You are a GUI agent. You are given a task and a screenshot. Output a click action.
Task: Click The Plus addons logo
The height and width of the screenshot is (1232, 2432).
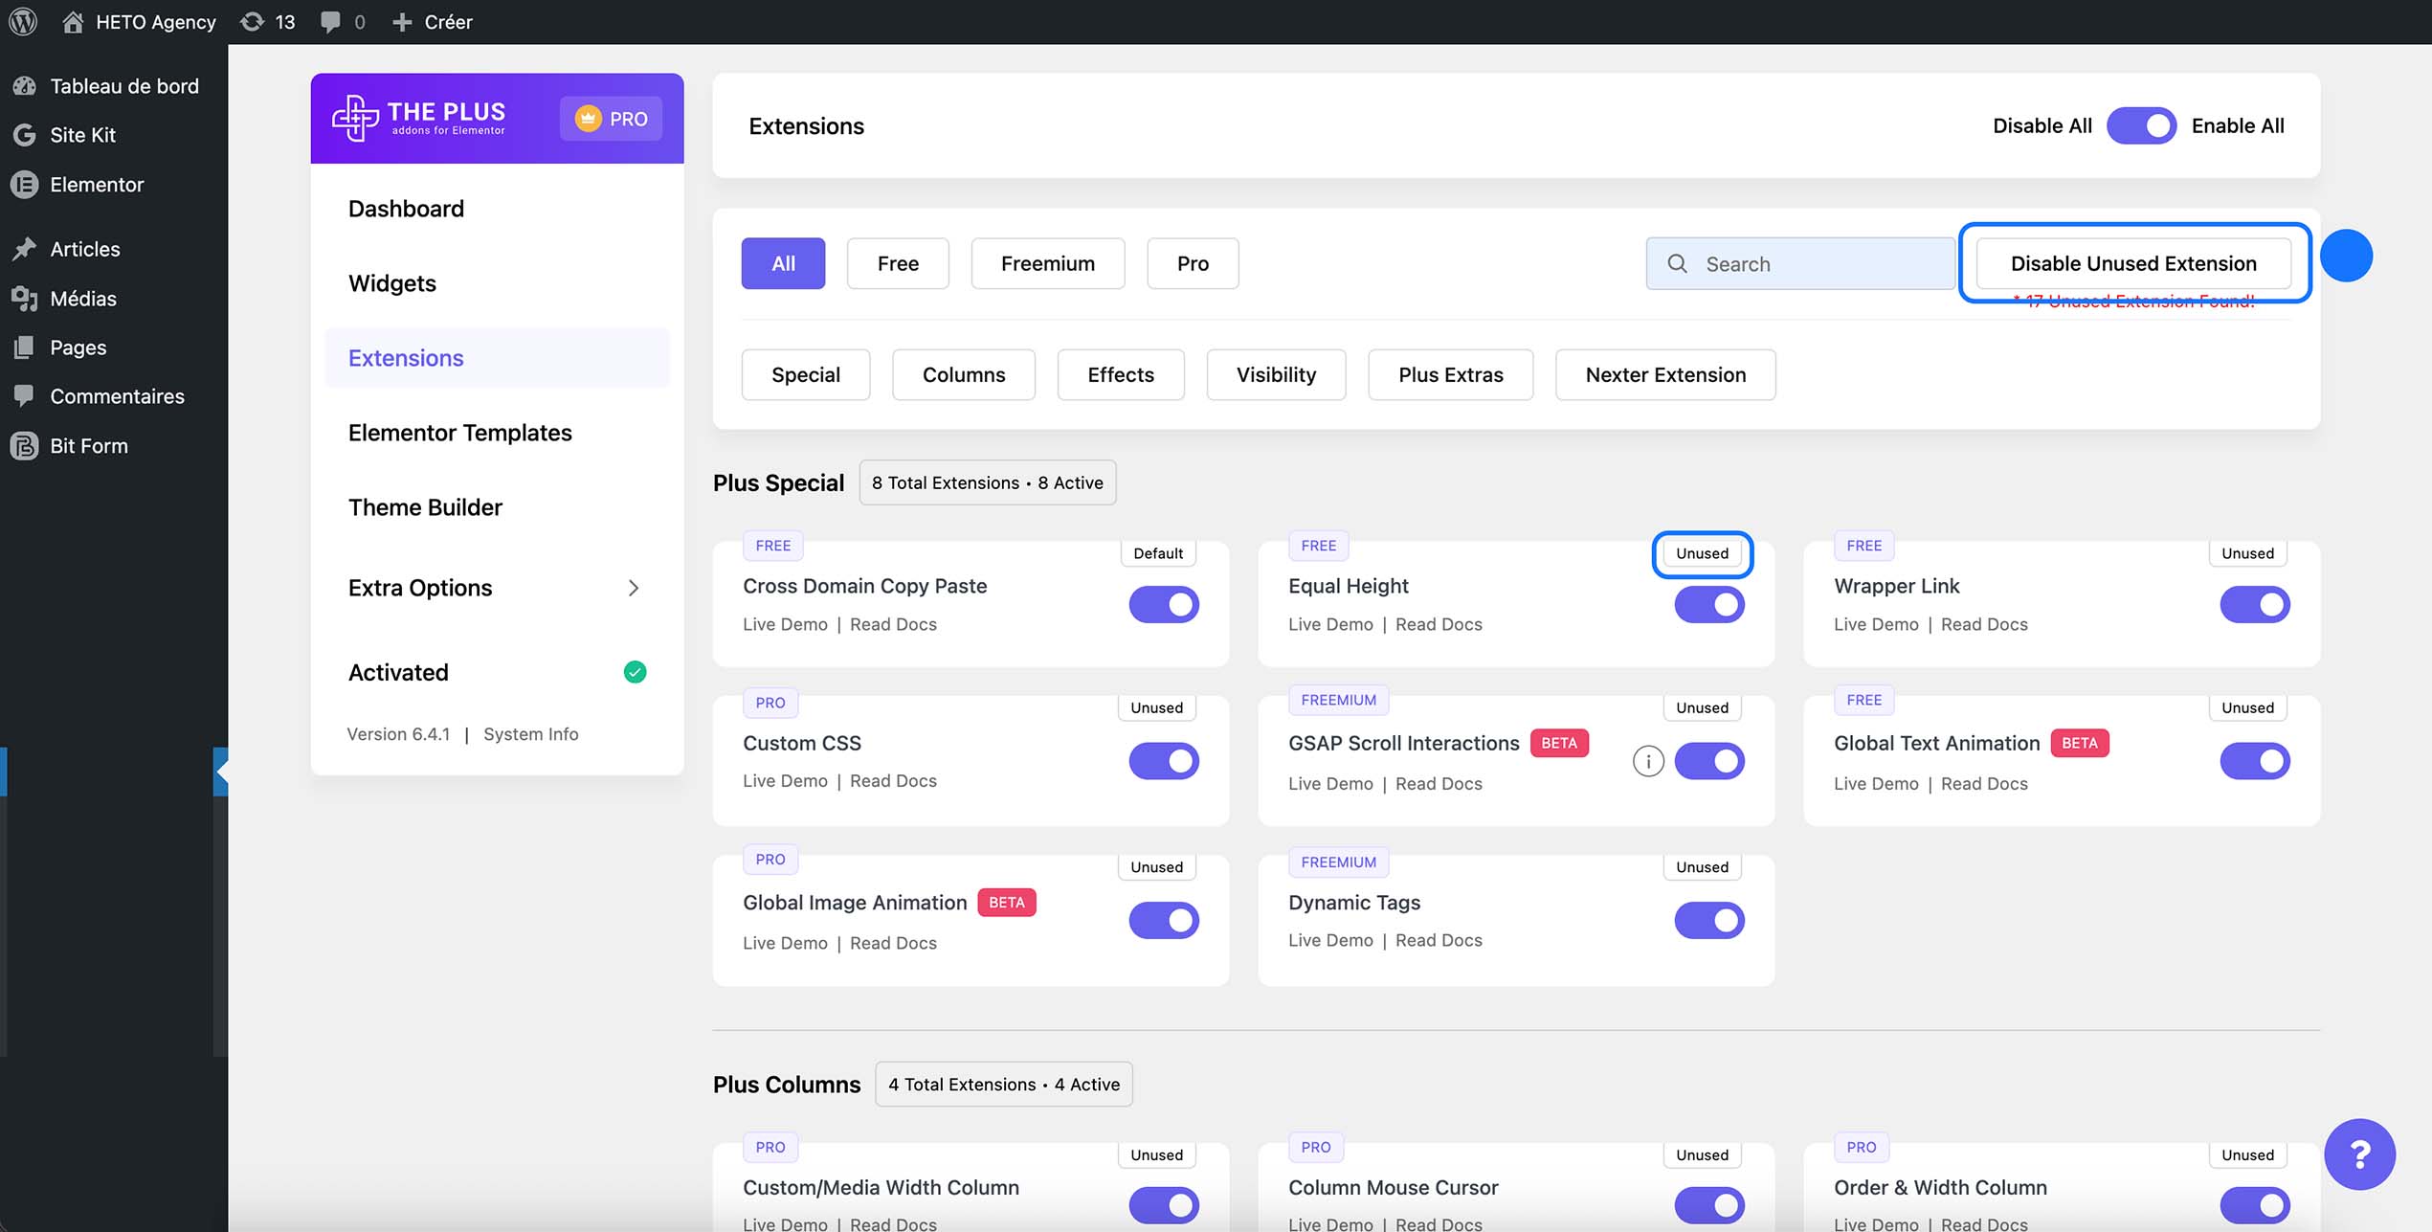click(419, 118)
